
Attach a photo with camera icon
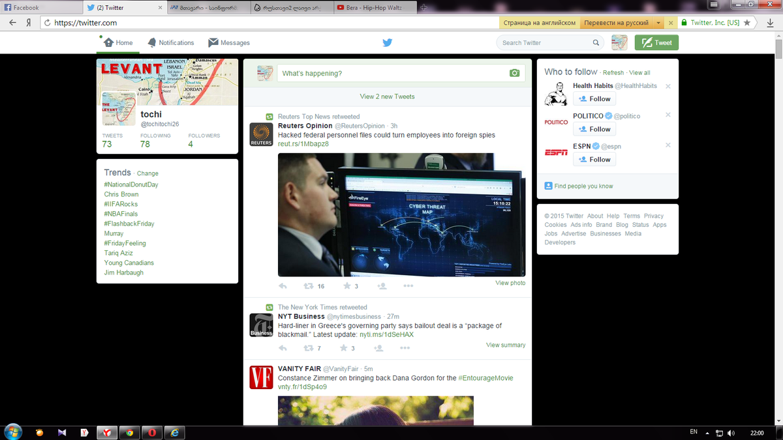click(x=515, y=74)
